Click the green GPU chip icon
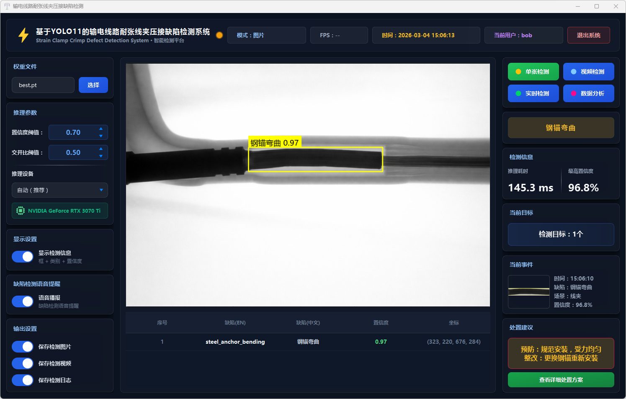 (x=20, y=211)
